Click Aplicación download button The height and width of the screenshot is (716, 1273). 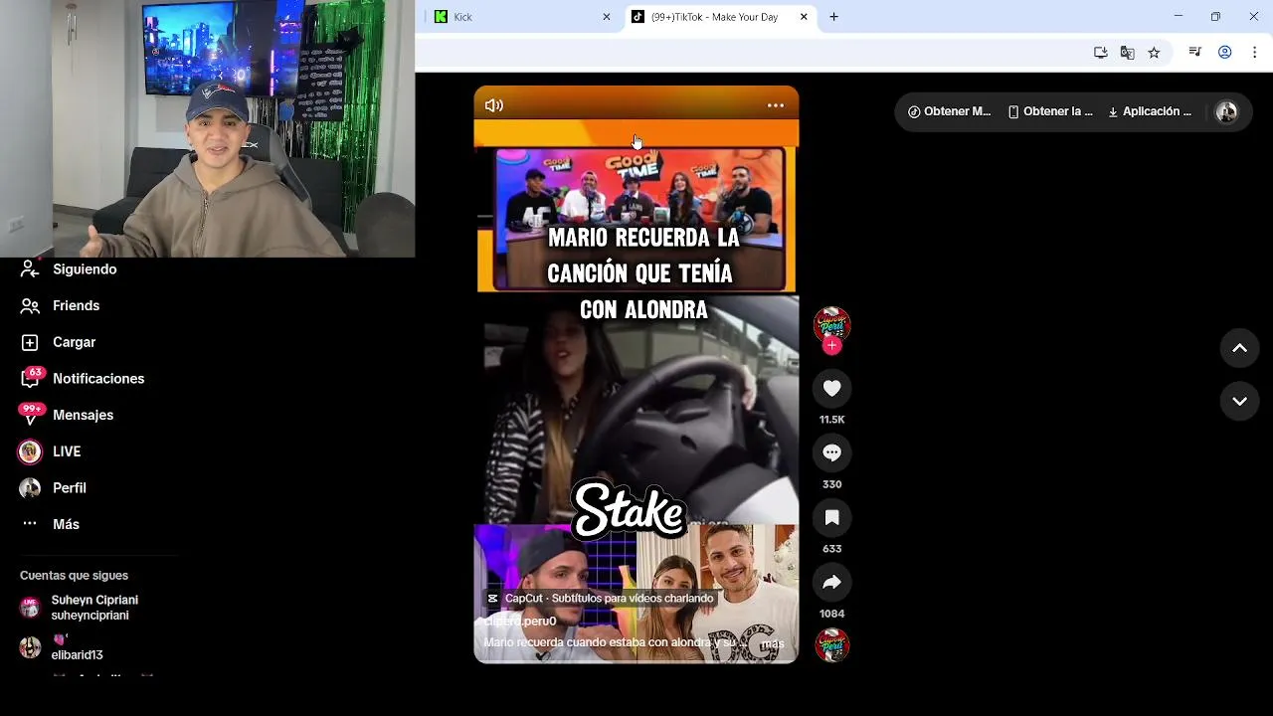click(1150, 111)
